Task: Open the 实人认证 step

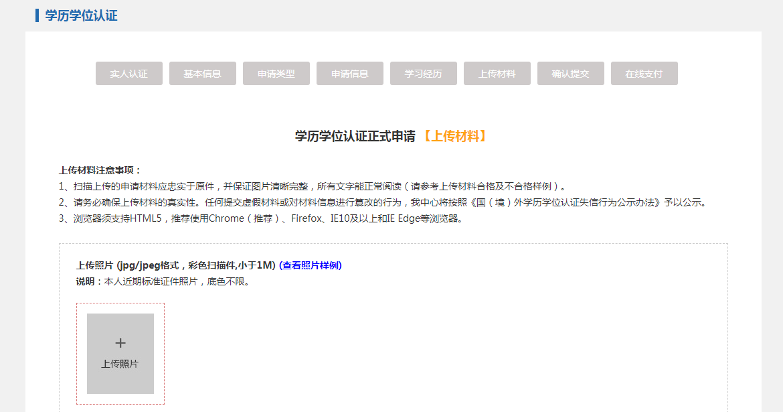Action: coord(128,74)
